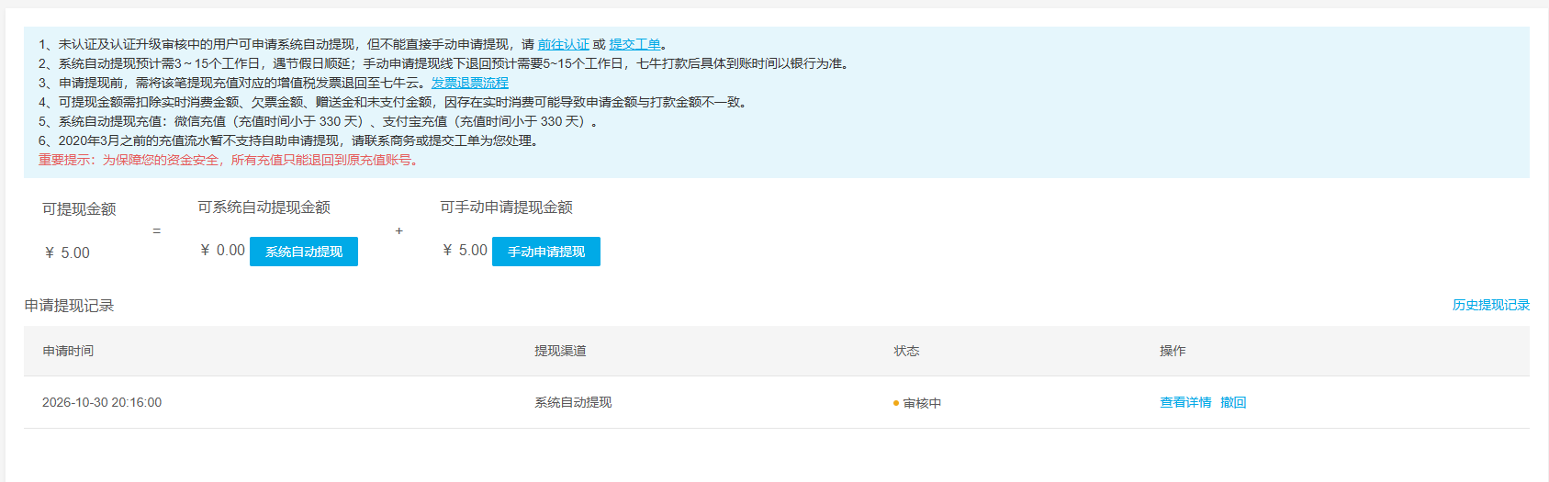The width and height of the screenshot is (1549, 482).
Task: Click the 可提现金额 label
Action: point(79,209)
